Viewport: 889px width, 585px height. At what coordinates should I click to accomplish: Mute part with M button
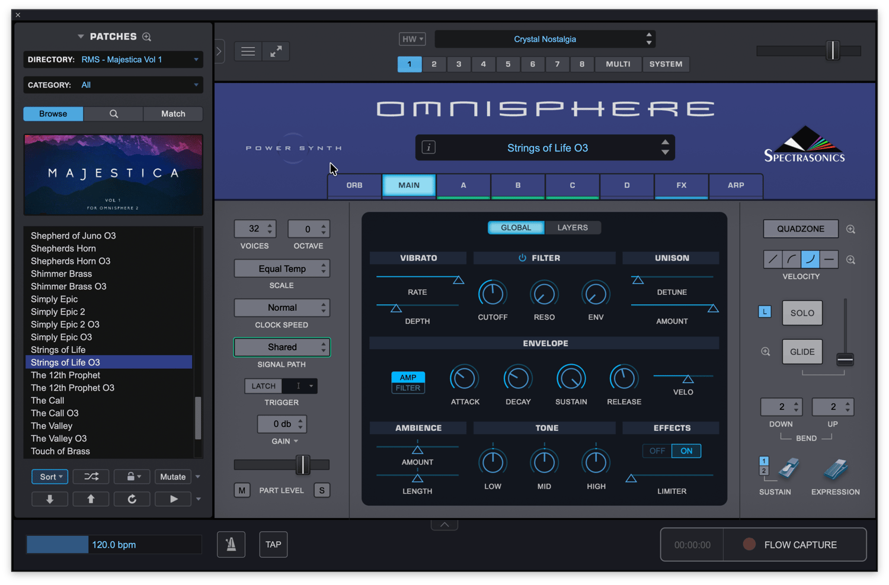coord(242,490)
